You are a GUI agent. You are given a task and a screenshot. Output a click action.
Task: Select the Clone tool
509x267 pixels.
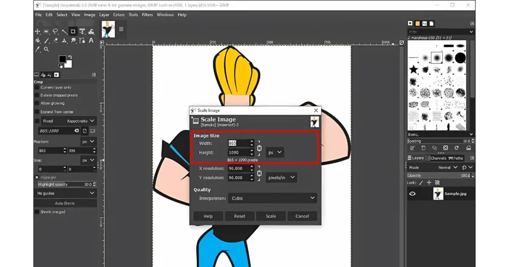(x=64, y=41)
